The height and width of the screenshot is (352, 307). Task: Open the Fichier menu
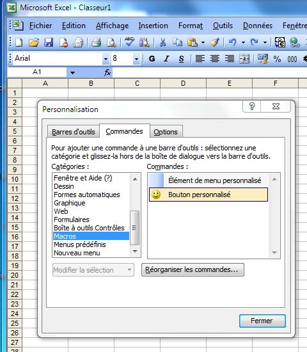41,26
